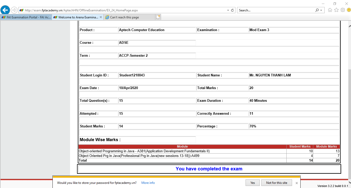Switch to Can't reach this page tab
Image resolution: width=351 pixels, height=188 pixels.
tap(129, 17)
